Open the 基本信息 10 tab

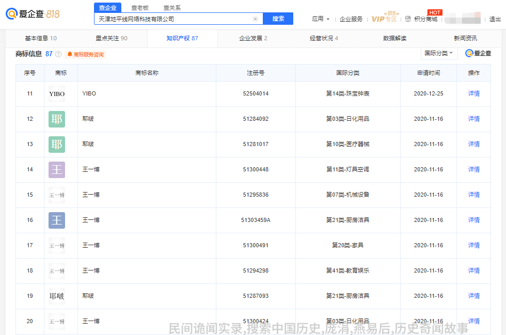coord(41,38)
